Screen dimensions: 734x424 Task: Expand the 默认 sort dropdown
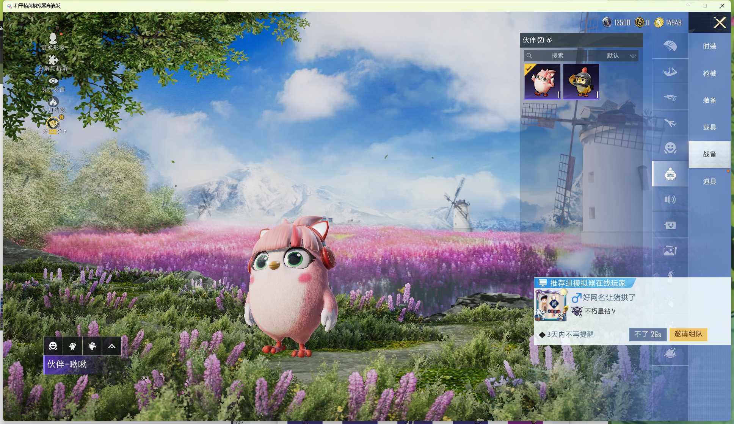tap(619, 56)
